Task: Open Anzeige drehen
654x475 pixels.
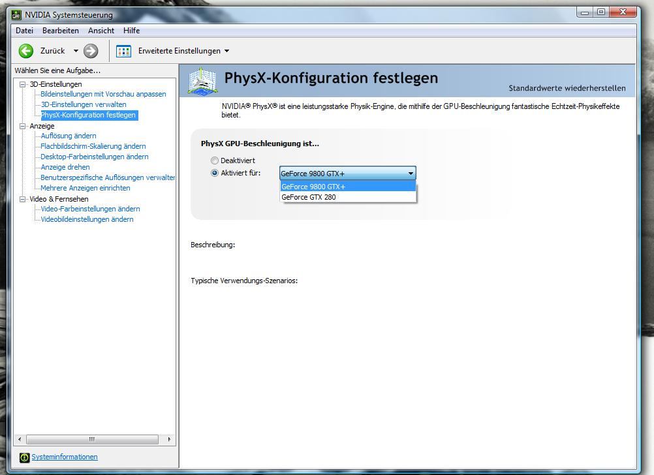Action: click(65, 167)
